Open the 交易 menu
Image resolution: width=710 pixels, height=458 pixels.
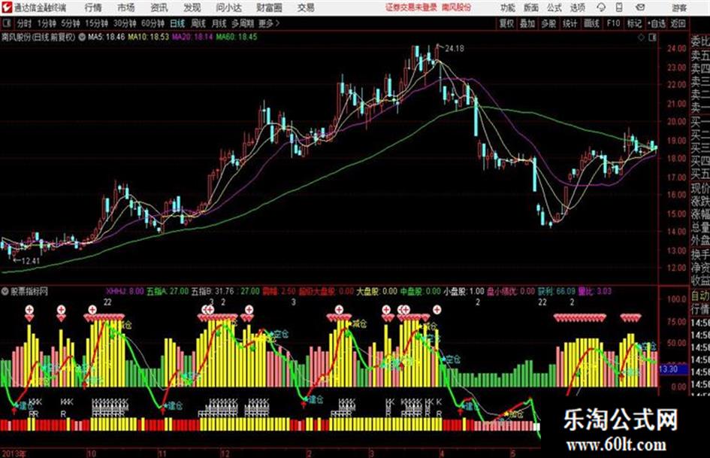pyautogui.click(x=306, y=8)
